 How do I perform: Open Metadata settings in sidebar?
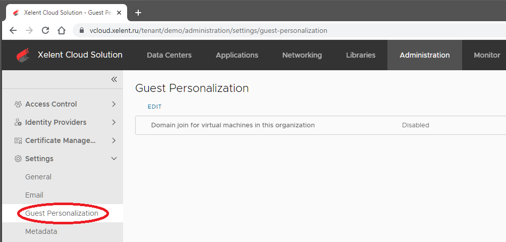click(x=41, y=231)
